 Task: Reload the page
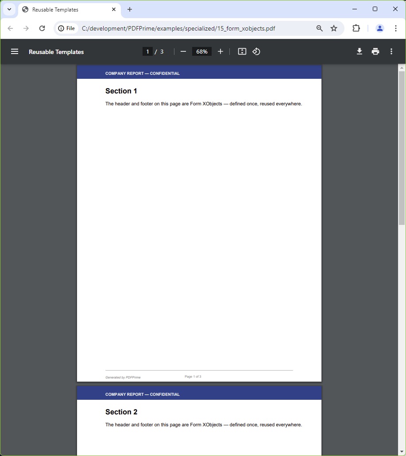click(x=42, y=28)
